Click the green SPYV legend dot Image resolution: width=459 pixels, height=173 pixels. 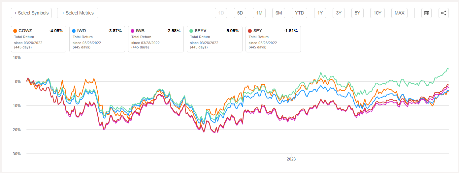click(x=191, y=31)
